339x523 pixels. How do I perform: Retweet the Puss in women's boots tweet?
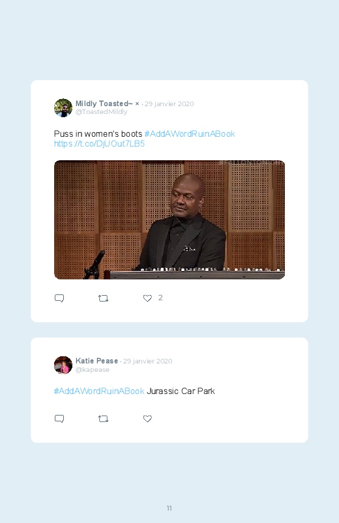[x=103, y=298]
